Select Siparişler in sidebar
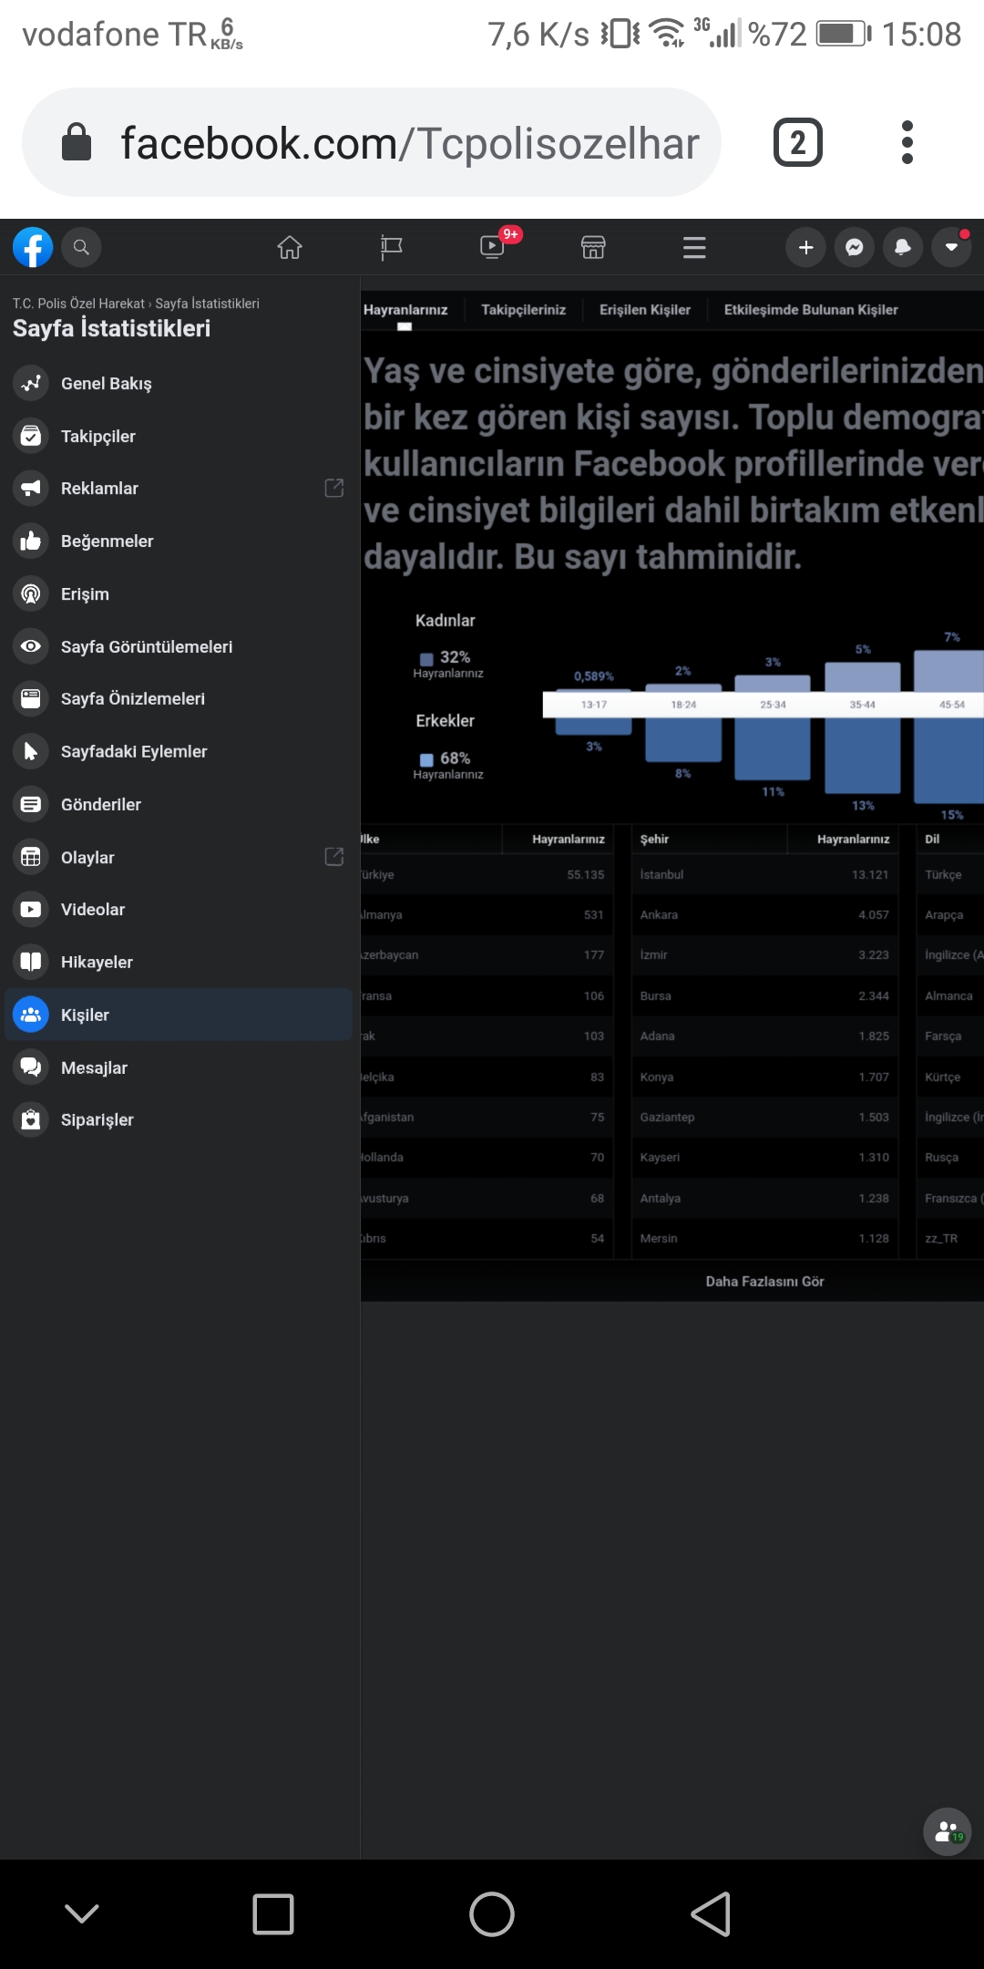 click(179, 1120)
